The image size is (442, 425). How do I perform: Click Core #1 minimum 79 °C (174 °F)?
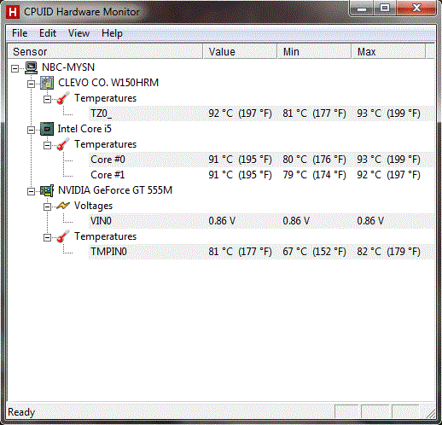(x=314, y=175)
